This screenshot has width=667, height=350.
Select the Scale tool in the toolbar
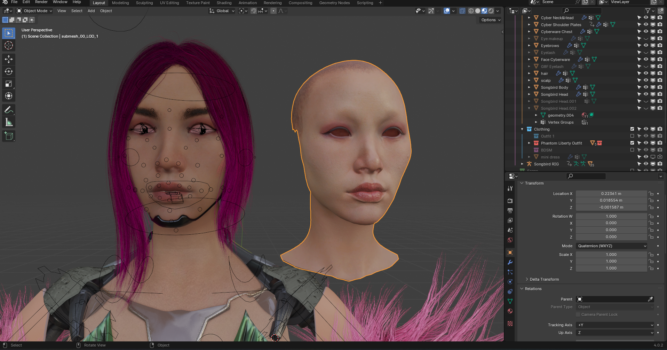[x=9, y=84]
